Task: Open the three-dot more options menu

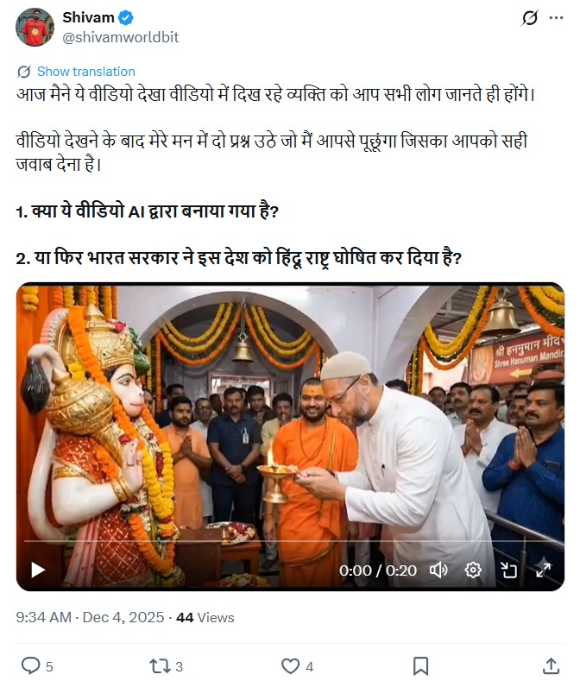Action: coord(556,18)
